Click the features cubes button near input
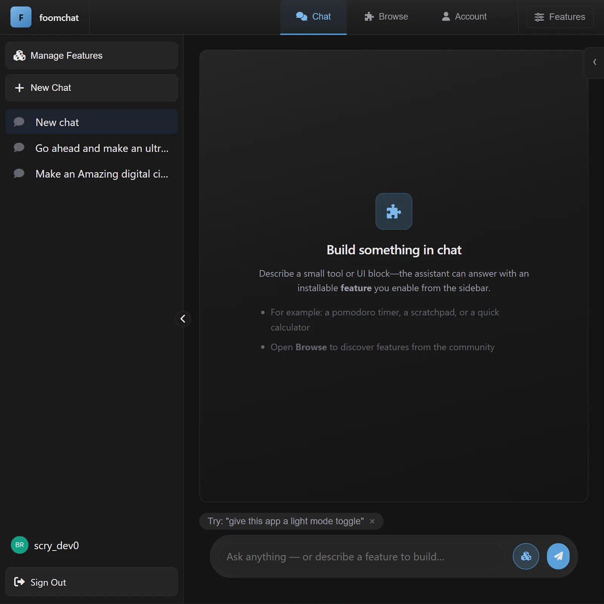This screenshot has height=604, width=604. pyautogui.click(x=526, y=556)
